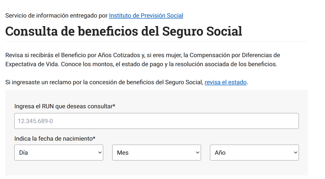The width and height of the screenshot is (325, 179).
Task: Click the asterisk after the RUN label
Action: [114, 106]
